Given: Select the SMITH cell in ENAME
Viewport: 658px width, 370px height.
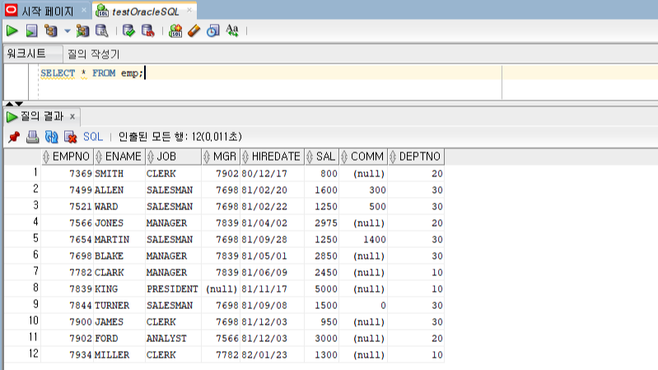Looking at the screenshot, I should (x=119, y=173).
